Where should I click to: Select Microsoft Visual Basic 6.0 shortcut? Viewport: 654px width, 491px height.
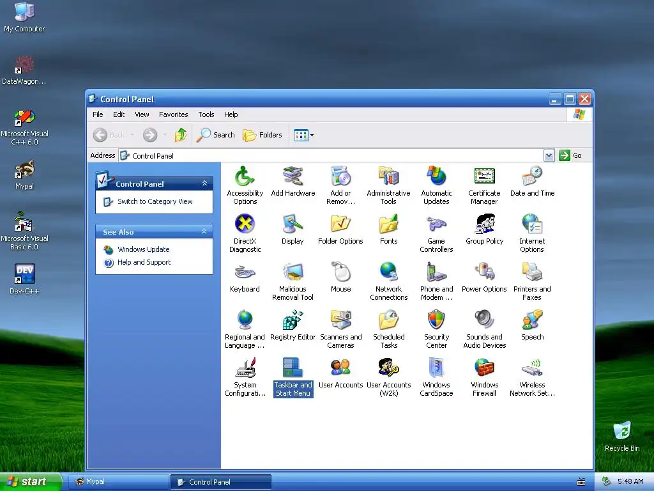click(x=24, y=231)
